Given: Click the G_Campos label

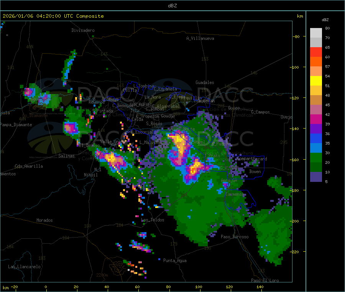Looking at the screenshot, I should tap(260, 112).
